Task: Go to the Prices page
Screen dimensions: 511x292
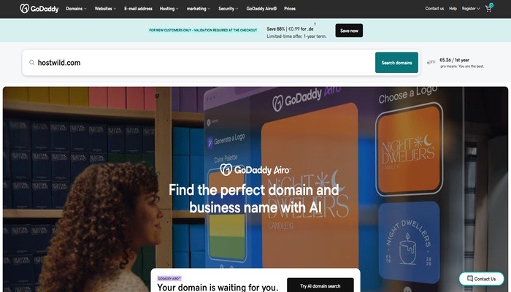Action: (290, 9)
